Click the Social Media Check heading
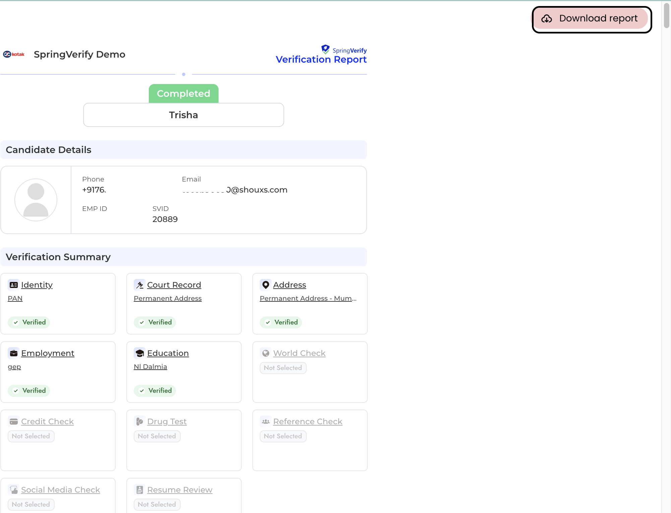Screen dimensions: 671x513 60,490
